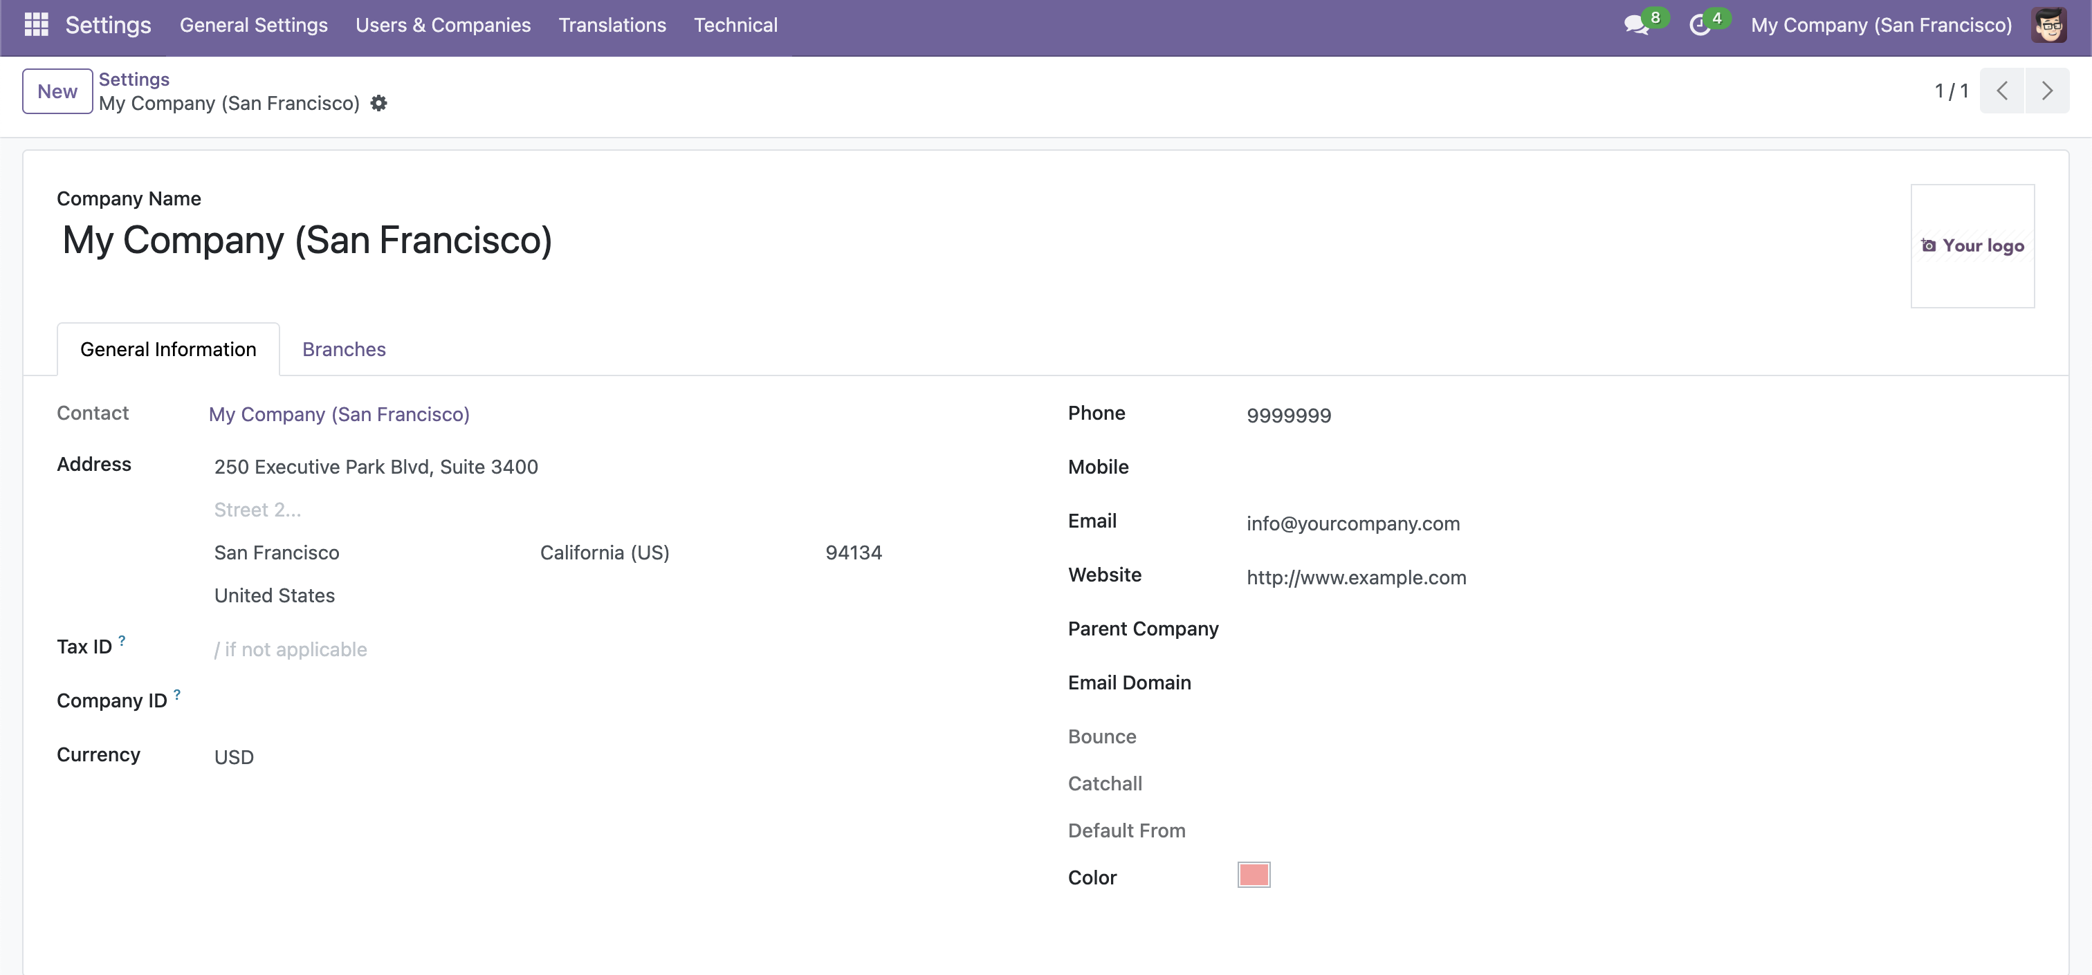Open the General Settings menu
This screenshot has width=2092, height=975.
(253, 24)
